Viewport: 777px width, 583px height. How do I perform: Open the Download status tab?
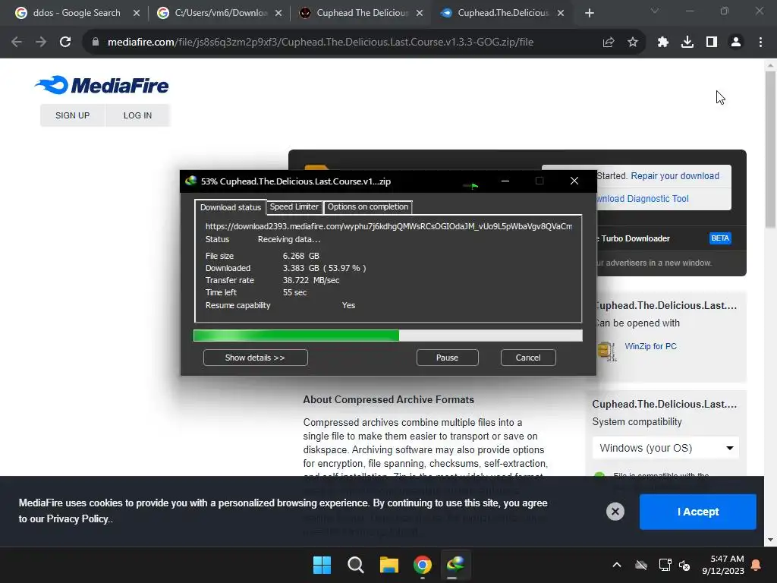[231, 207]
